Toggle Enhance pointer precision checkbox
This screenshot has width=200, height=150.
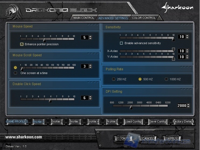coord(22,44)
